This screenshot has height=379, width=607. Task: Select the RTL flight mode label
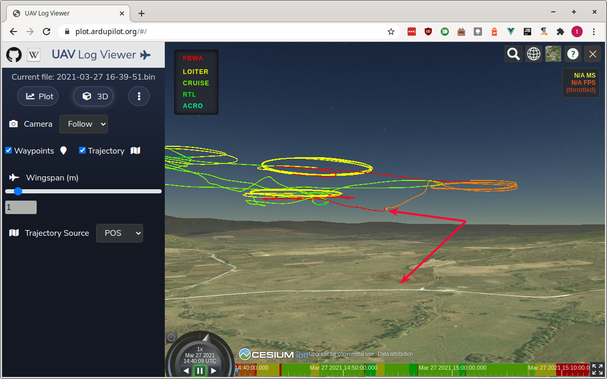click(189, 94)
